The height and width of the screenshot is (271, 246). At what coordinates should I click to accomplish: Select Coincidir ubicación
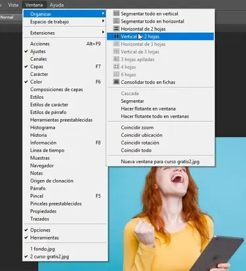click(x=160, y=135)
